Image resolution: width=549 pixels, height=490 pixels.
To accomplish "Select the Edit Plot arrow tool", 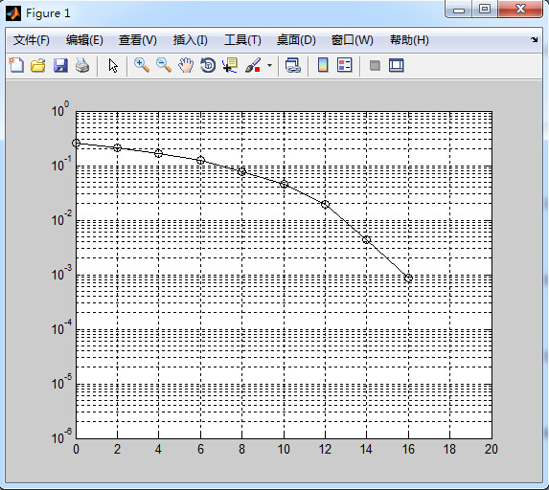I will pos(113,65).
